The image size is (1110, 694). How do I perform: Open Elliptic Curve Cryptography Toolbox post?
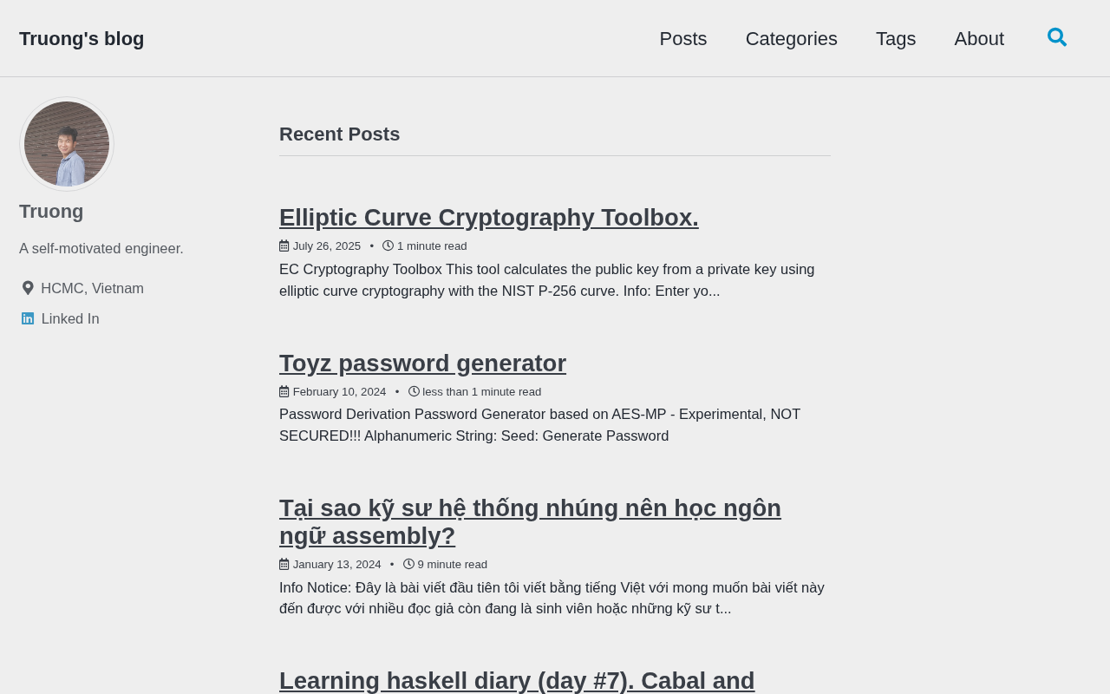click(x=489, y=217)
